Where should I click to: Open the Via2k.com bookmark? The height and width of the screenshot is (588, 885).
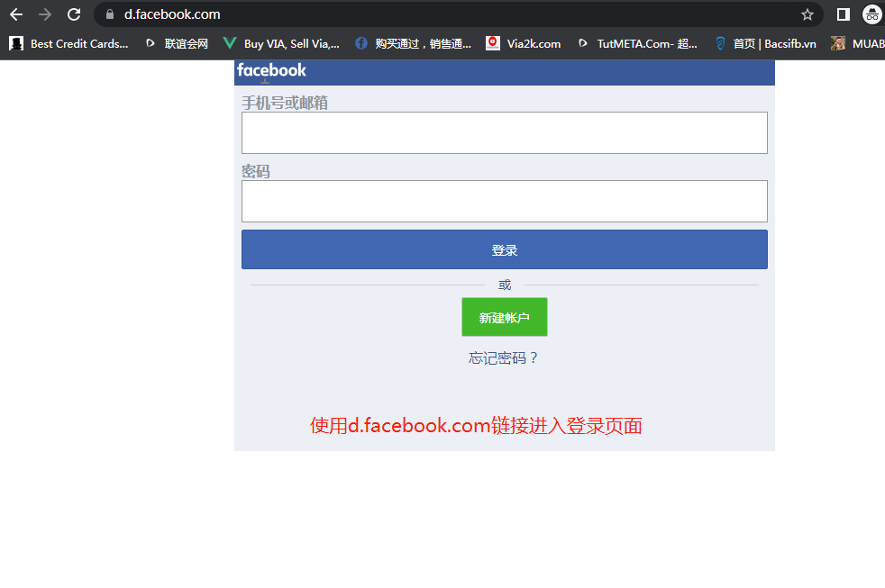[524, 43]
